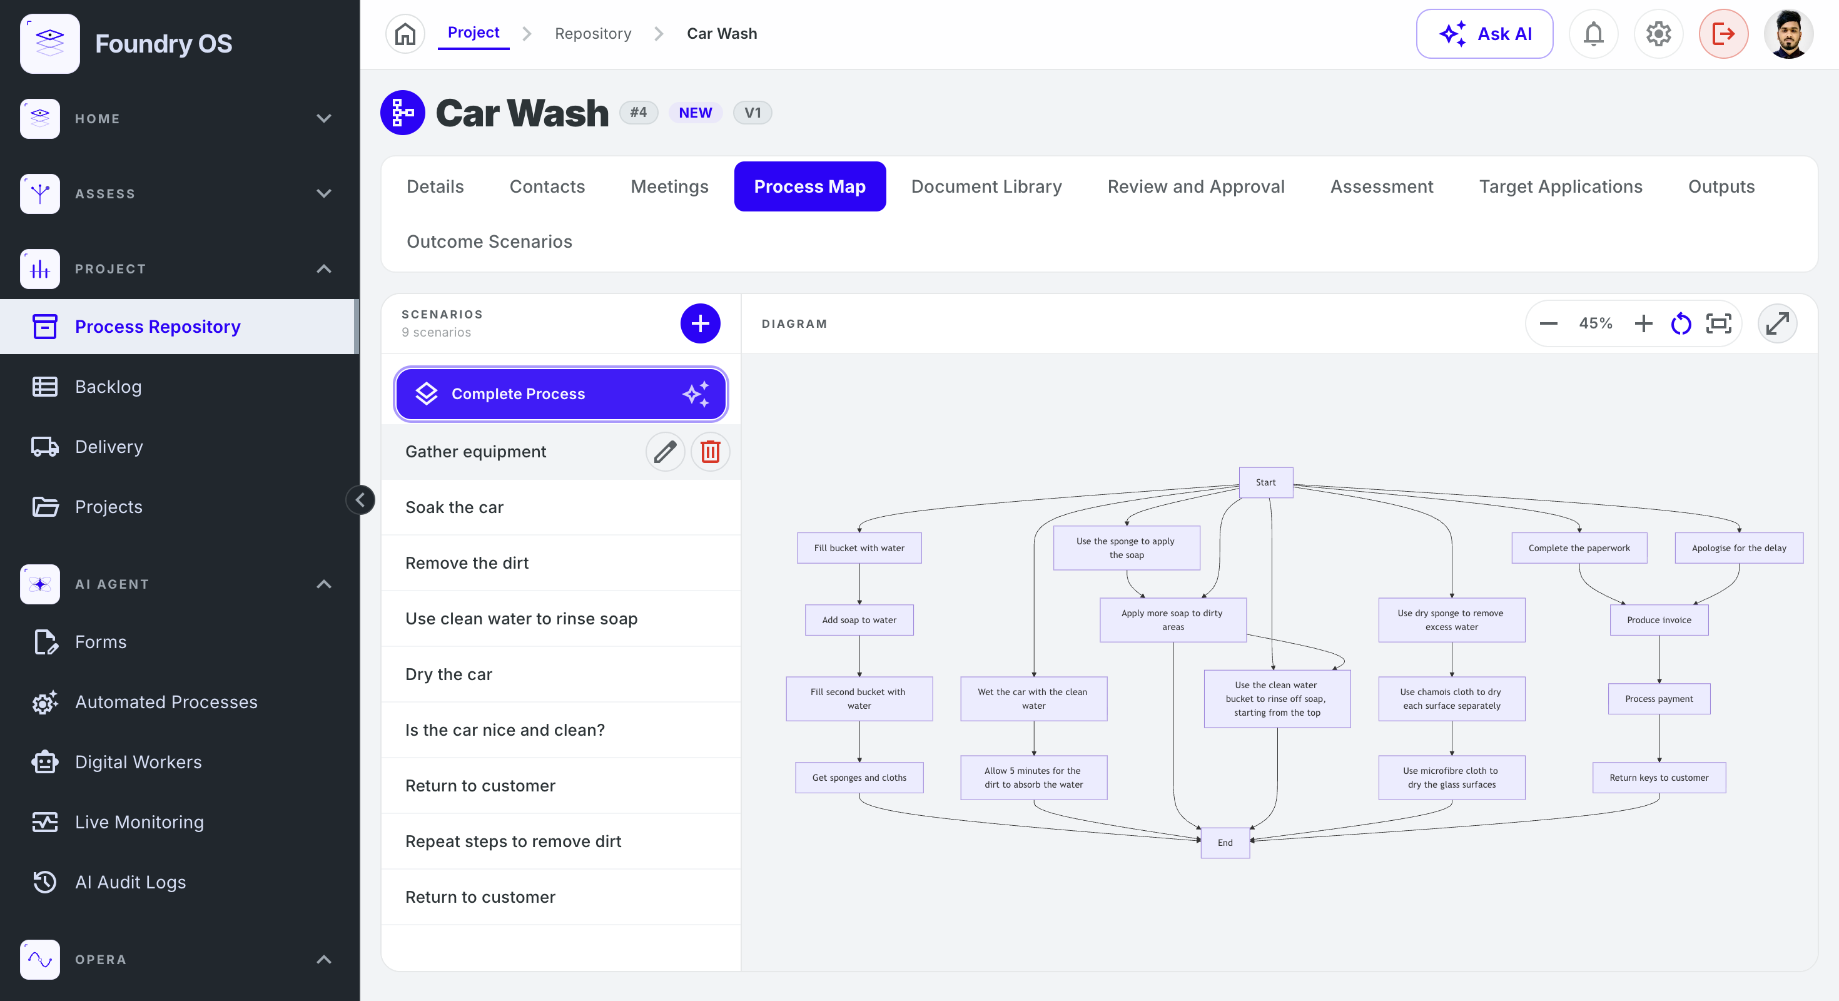This screenshot has height=1001, width=1839.
Task: Switch to the Meetings tab
Action: [669, 186]
